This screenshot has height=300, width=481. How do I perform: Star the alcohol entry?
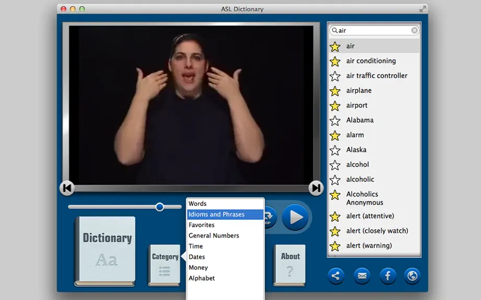click(335, 165)
